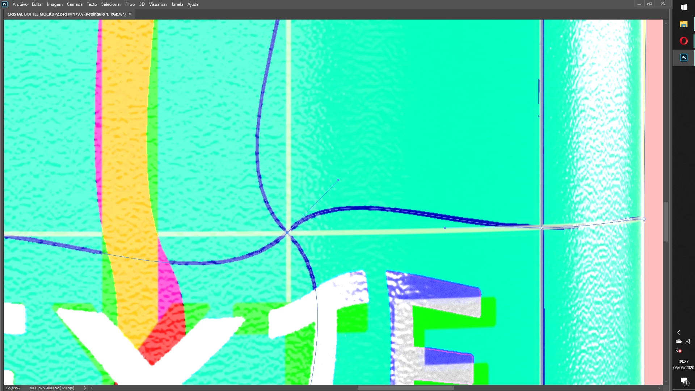
Task: Open the Arquivo menu
Action: pos(20,4)
